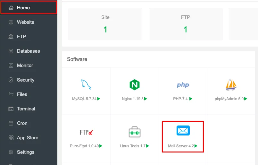
Task: Click the green arrow beside Mail Server 4.2
Action: (196, 146)
